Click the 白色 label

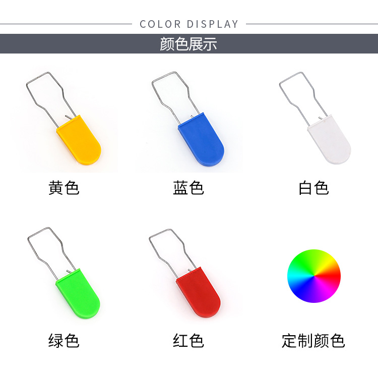pos(313,188)
